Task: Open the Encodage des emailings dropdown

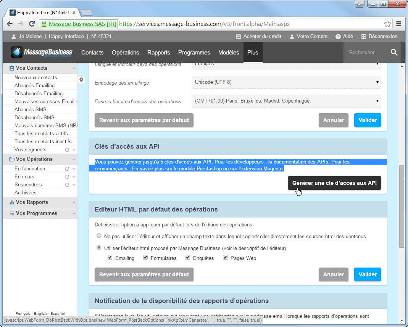Action: coord(377,82)
